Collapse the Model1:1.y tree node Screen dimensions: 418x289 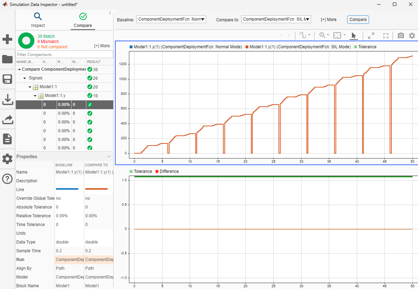(x=35, y=96)
